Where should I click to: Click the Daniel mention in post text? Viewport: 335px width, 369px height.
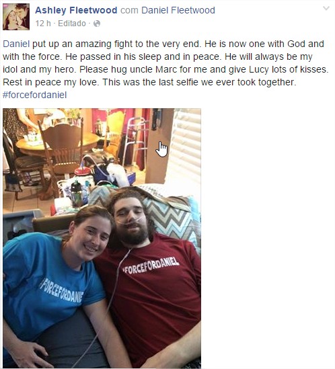click(x=16, y=44)
